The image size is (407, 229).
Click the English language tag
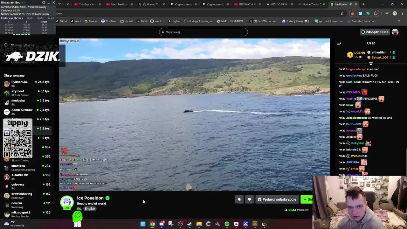[x=90, y=209]
